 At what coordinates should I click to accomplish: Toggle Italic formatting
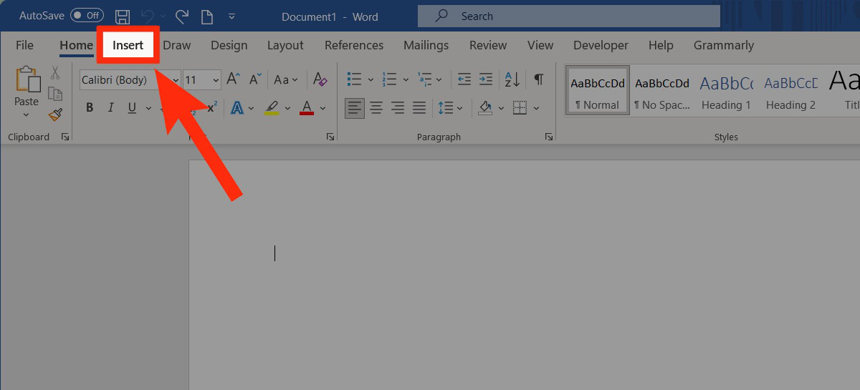point(110,108)
